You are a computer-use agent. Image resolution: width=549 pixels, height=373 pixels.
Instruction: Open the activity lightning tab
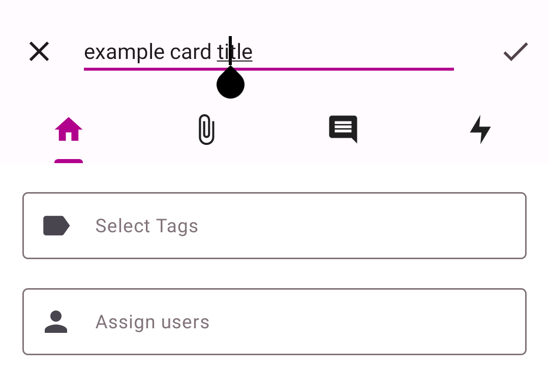pyautogui.click(x=480, y=130)
